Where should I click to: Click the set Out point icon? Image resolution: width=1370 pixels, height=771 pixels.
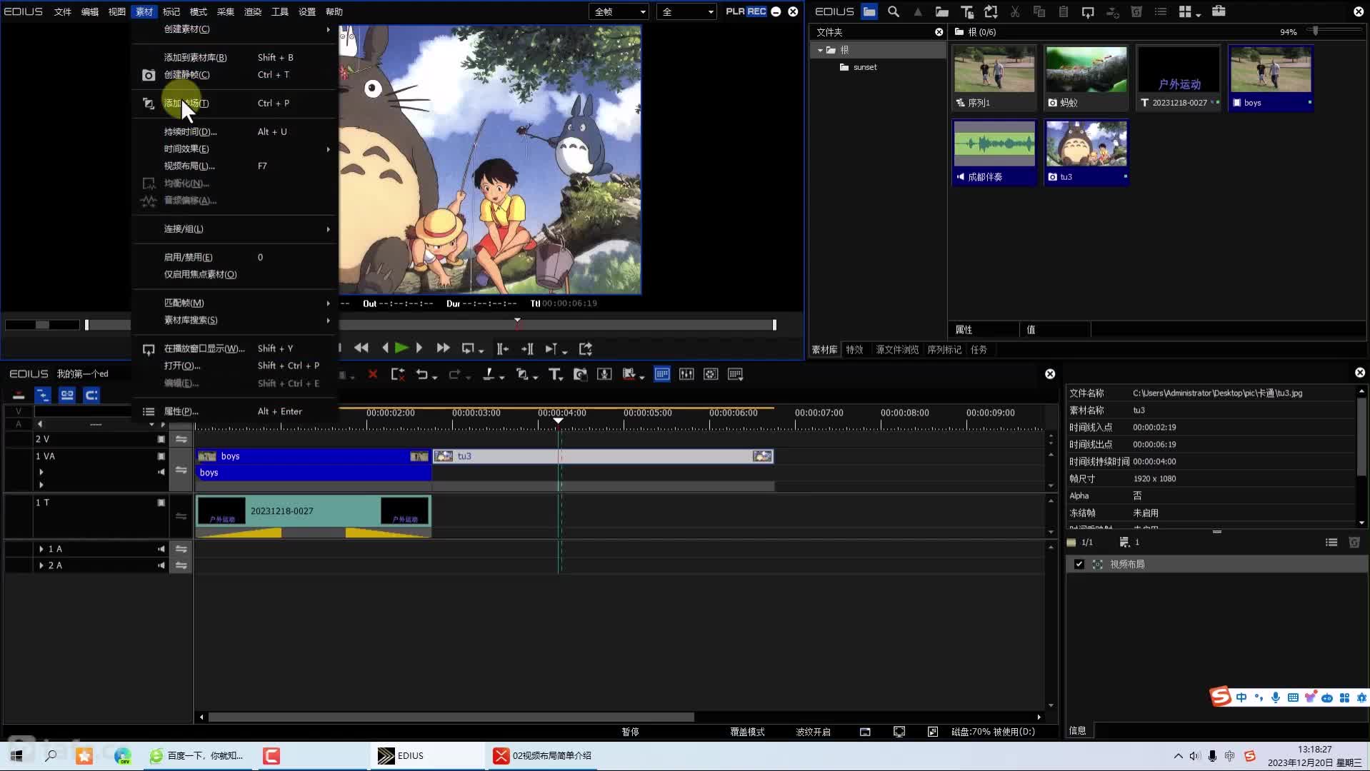(527, 348)
